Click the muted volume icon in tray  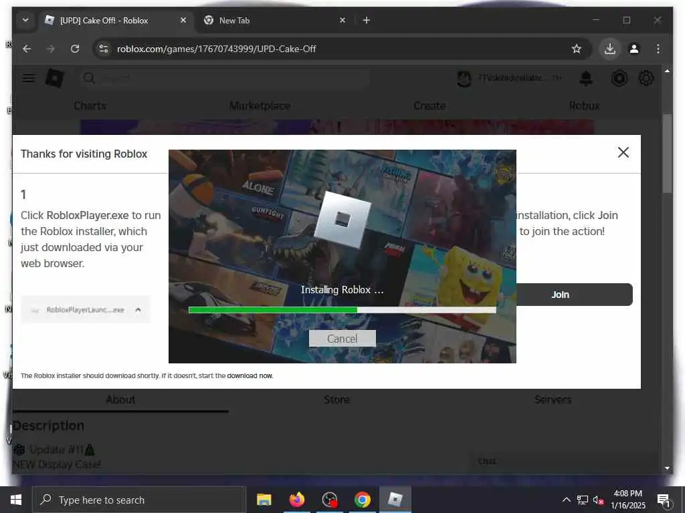pos(598,500)
